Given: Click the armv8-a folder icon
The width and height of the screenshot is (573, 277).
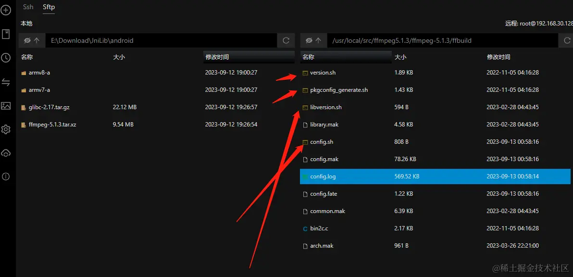Looking at the screenshot, I should [24, 73].
